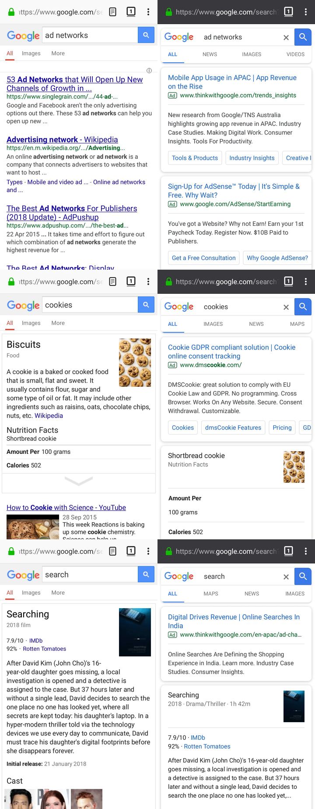Open the tab switcher showing one tab
The image size is (315, 809).
coord(131,12)
